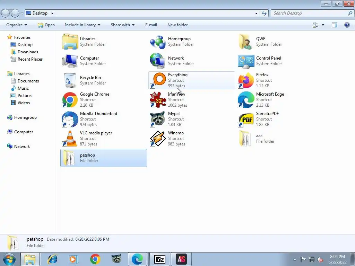Go back with the Back button
Image resolution: width=355 pixels, height=266 pixels.
pyautogui.click(x=6, y=14)
